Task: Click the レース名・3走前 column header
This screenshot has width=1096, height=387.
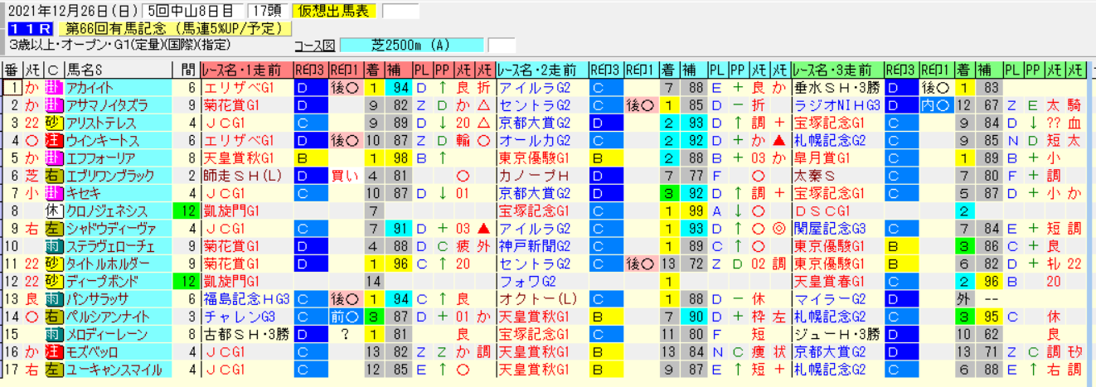Action: pyautogui.click(x=837, y=70)
